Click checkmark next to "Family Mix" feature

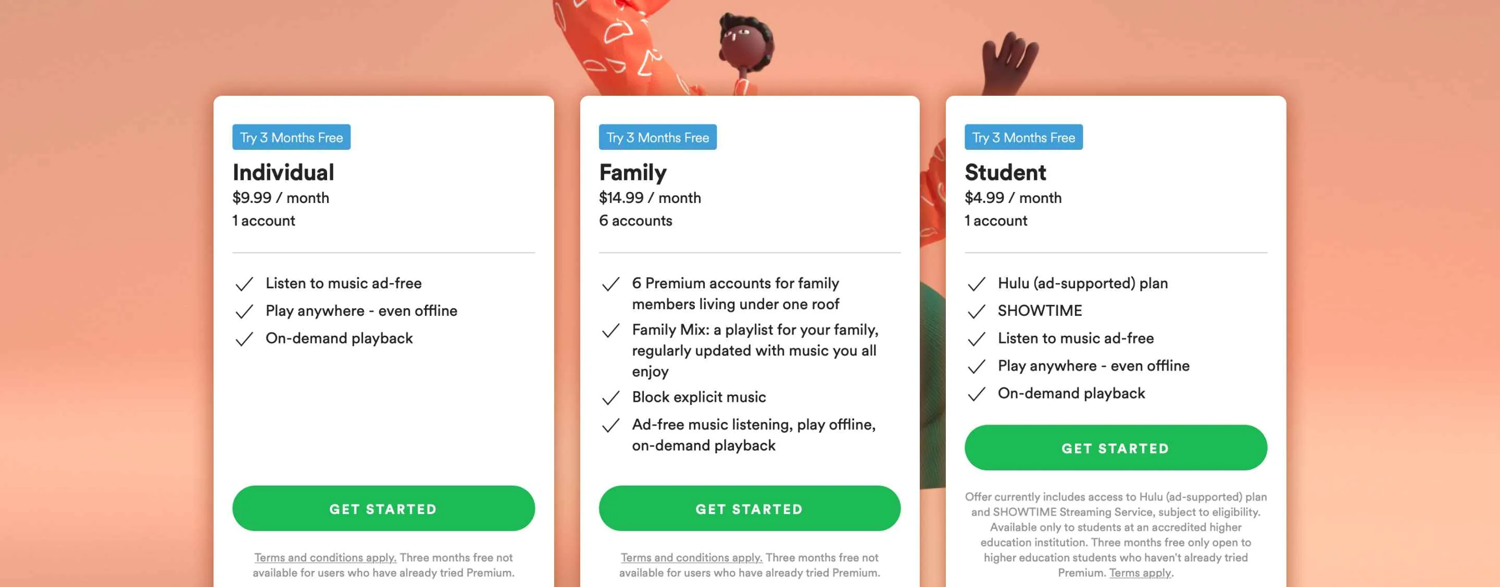(610, 330)
